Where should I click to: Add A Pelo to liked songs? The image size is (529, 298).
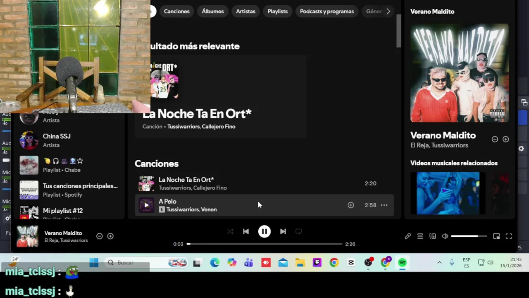point(351,205)
